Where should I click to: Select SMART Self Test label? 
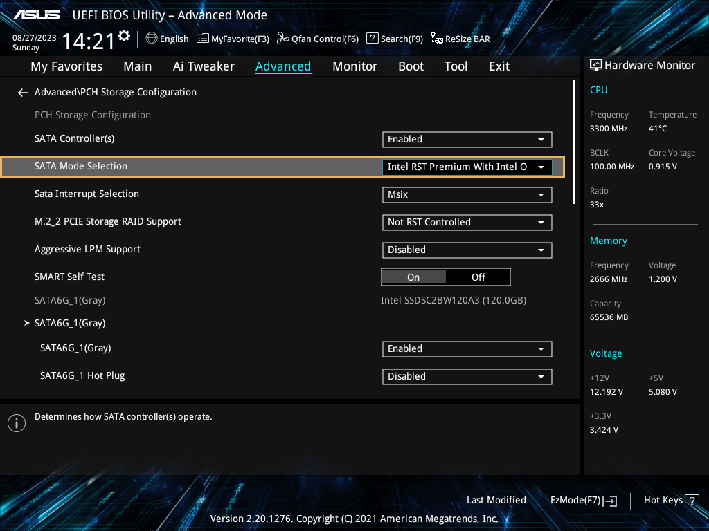pyautogui.click(x=69, y=277)
